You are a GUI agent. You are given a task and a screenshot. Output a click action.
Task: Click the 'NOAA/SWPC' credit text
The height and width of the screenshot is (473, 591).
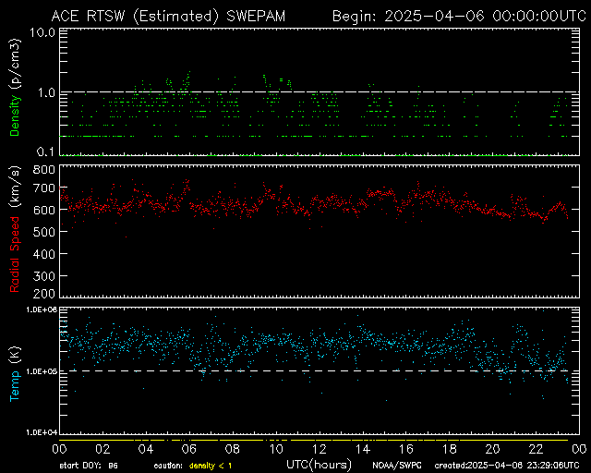point(397,466)
